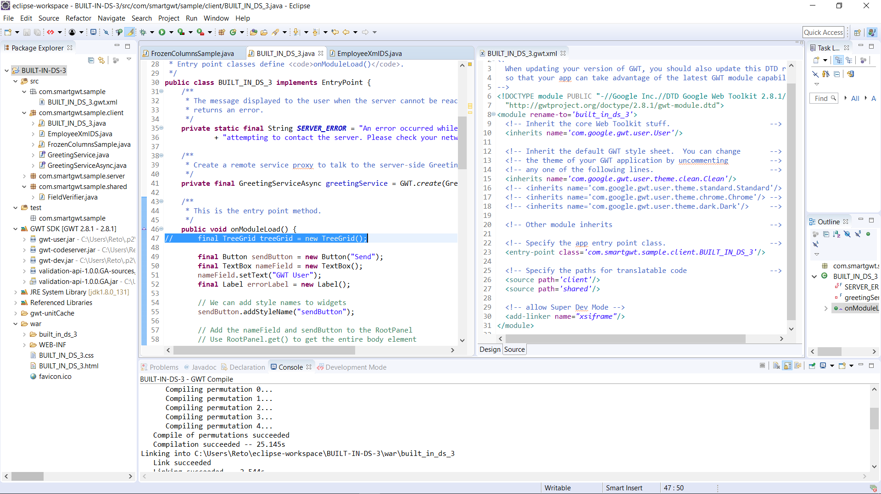The height and width of the screenshot is (494, 881).
Task: Click the Quick Access search field
Action: 823,32
